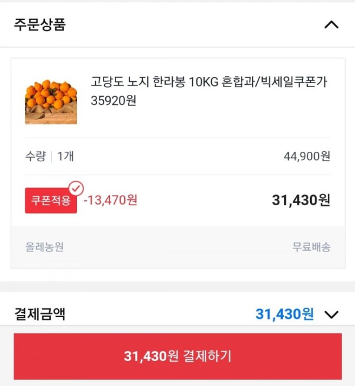
Task: Select the blue 31,430원 payment total
Action: [285, 314]
